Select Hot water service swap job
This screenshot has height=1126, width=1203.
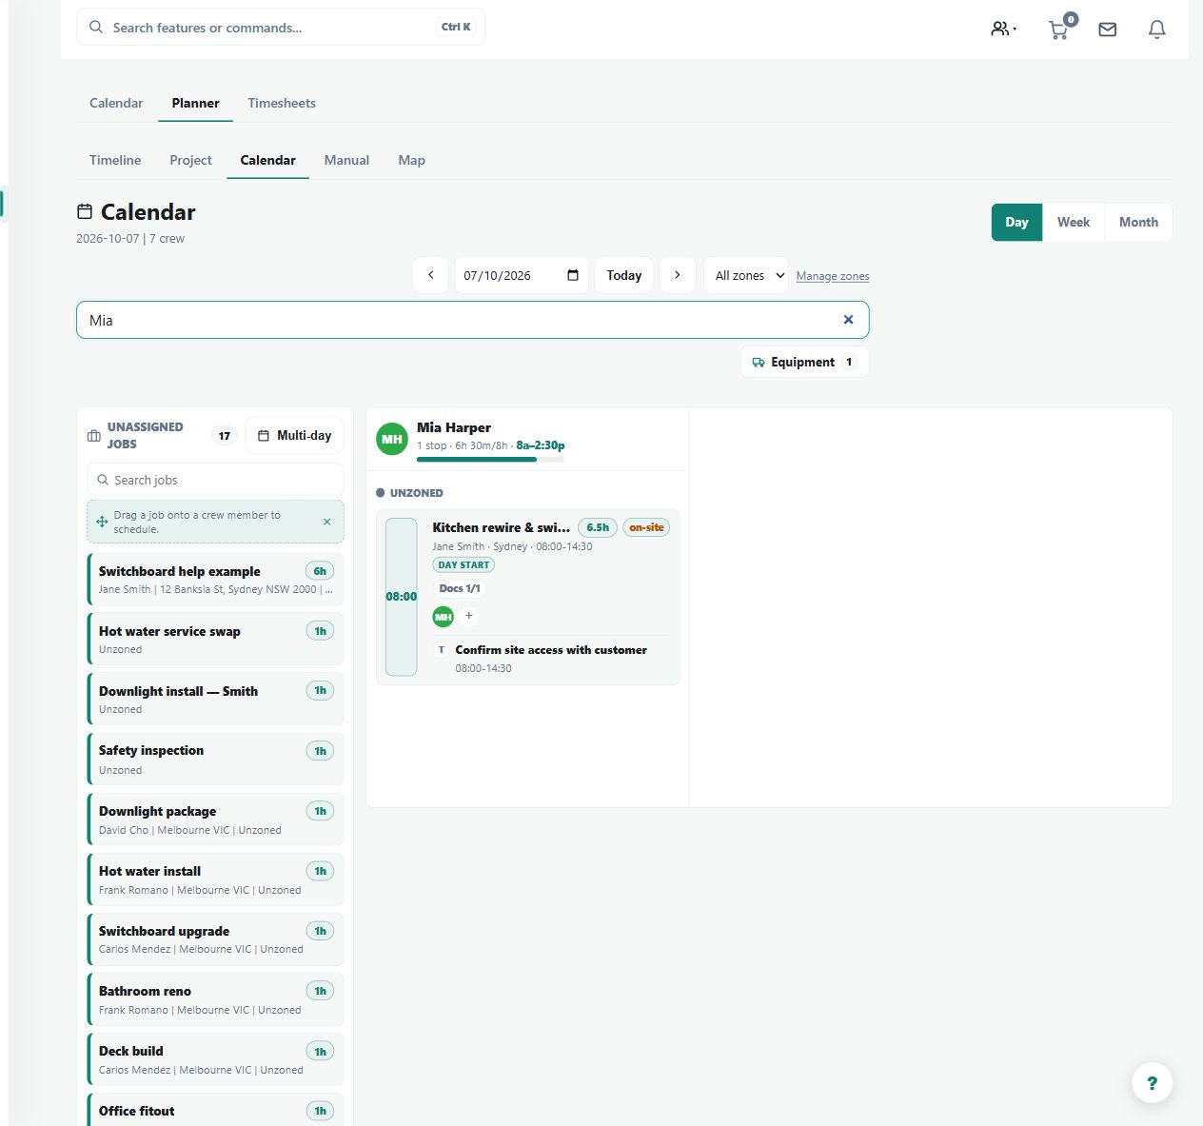[x=215, y=639]
